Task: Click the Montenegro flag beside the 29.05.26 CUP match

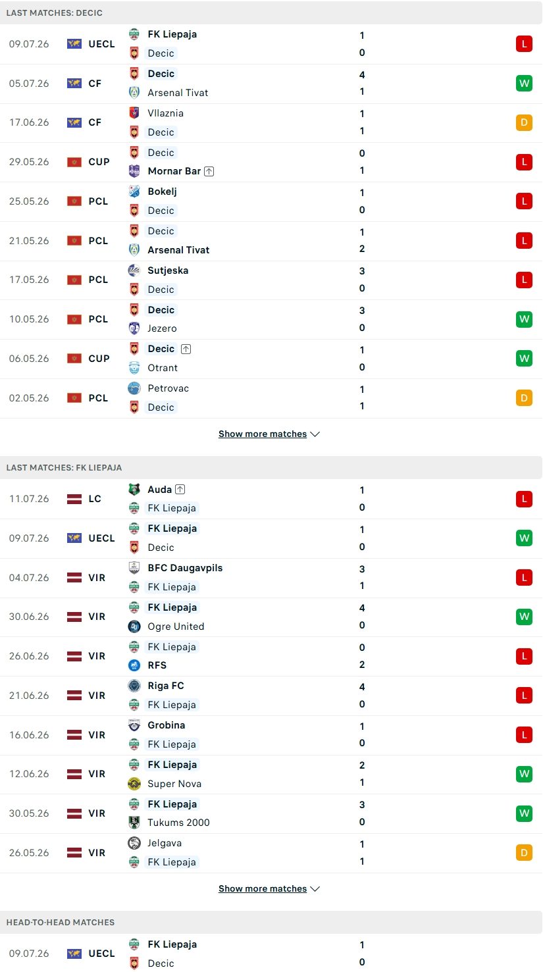Action: click(x=74, y=162)
